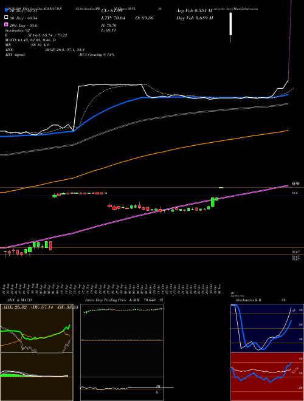Click the blue 20 Day EMA legend swatch
Screen dimensions: 304x401
(6, 10)
